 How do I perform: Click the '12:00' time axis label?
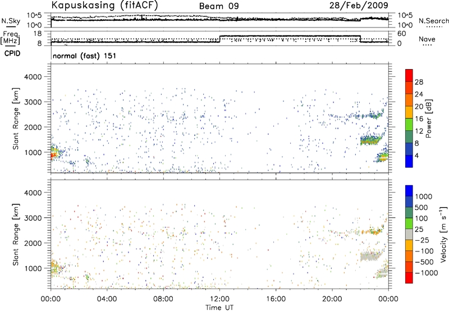(x=219, y=299)
